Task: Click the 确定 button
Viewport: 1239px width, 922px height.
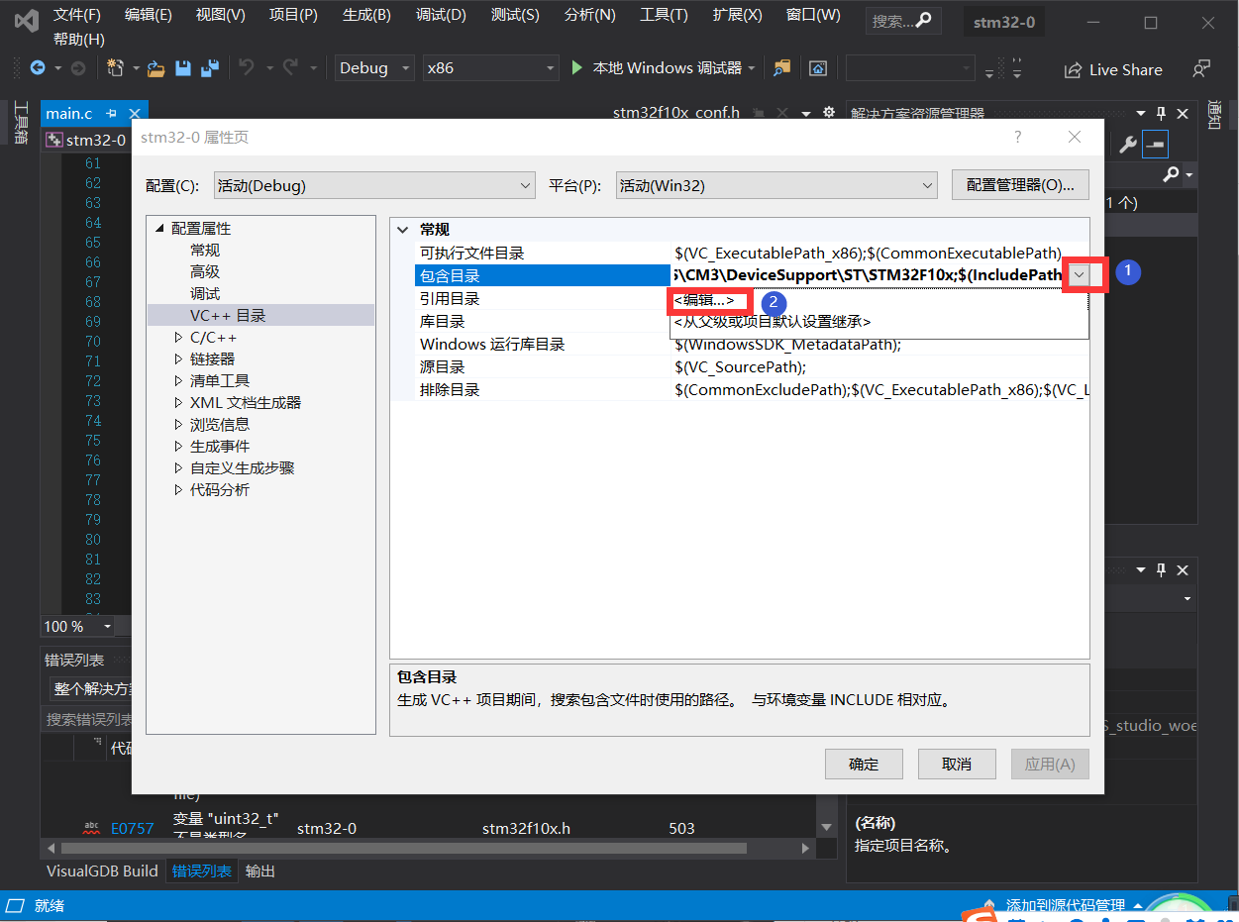Action: click(864, 765)
